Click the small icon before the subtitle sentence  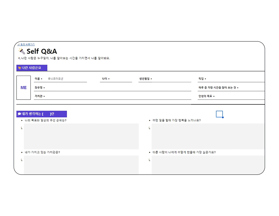19,58
